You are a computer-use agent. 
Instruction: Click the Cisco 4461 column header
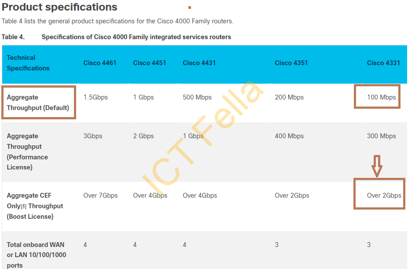(x=99, y=63)
